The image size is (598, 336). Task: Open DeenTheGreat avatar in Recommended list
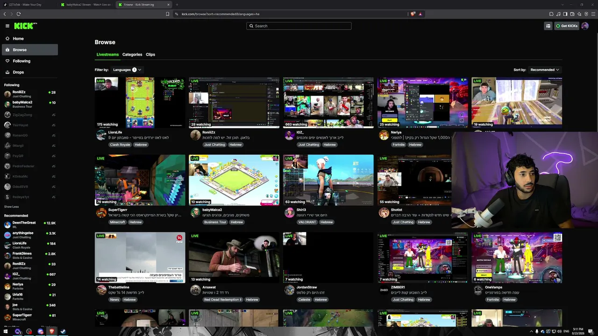pyautogui.click(x=7, y=224)
